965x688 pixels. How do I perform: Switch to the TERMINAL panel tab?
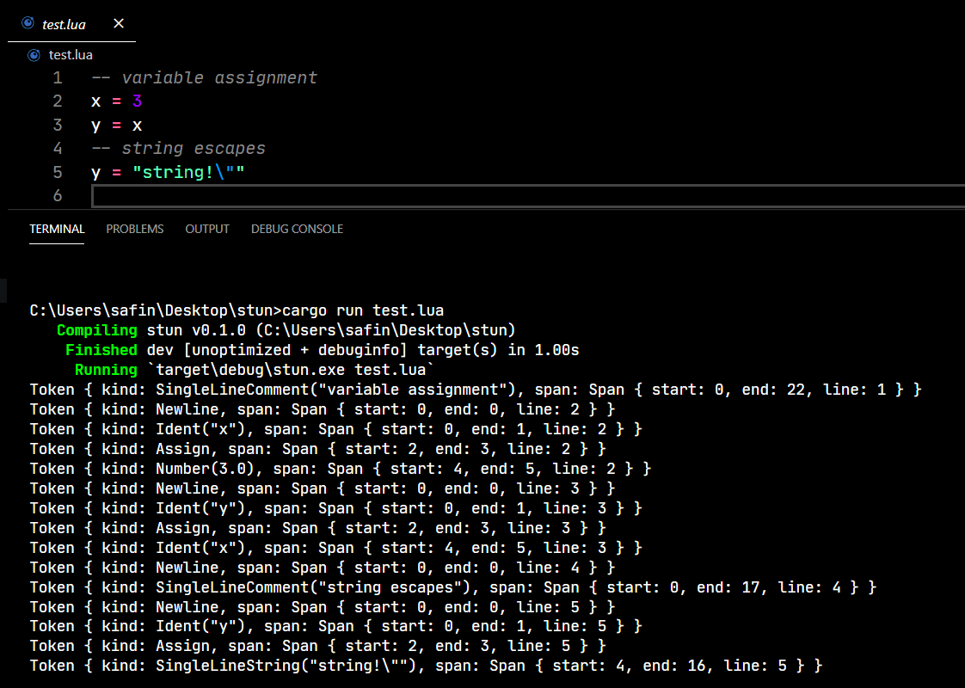tap(58, 229)
